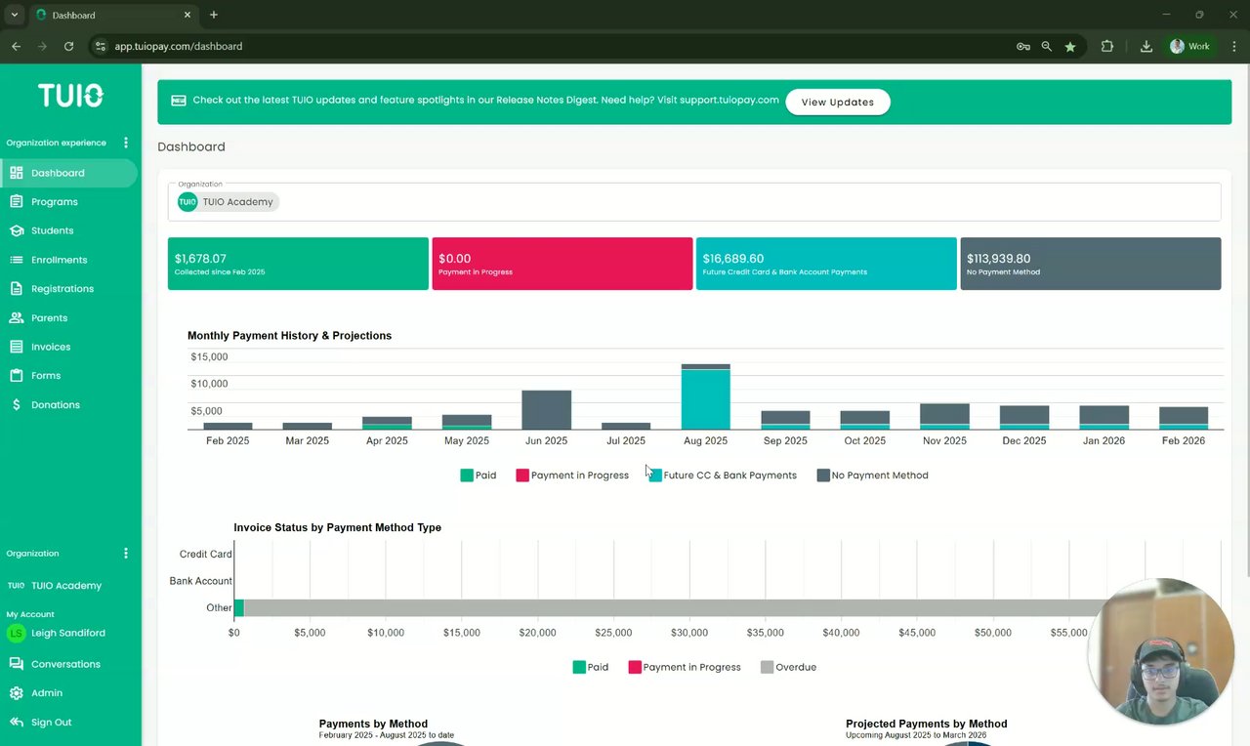Go to Parents using people icon

[16, 318]
